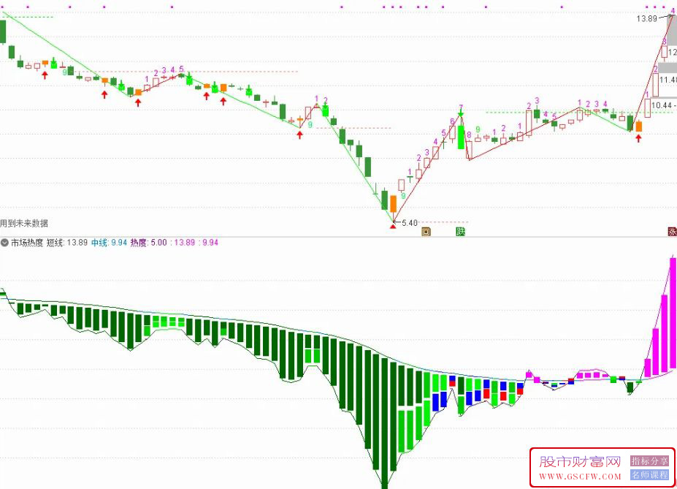Click the 短线: 13.89 indicator value
Viewport: 677px width, 489px height.
pos(67,243)
